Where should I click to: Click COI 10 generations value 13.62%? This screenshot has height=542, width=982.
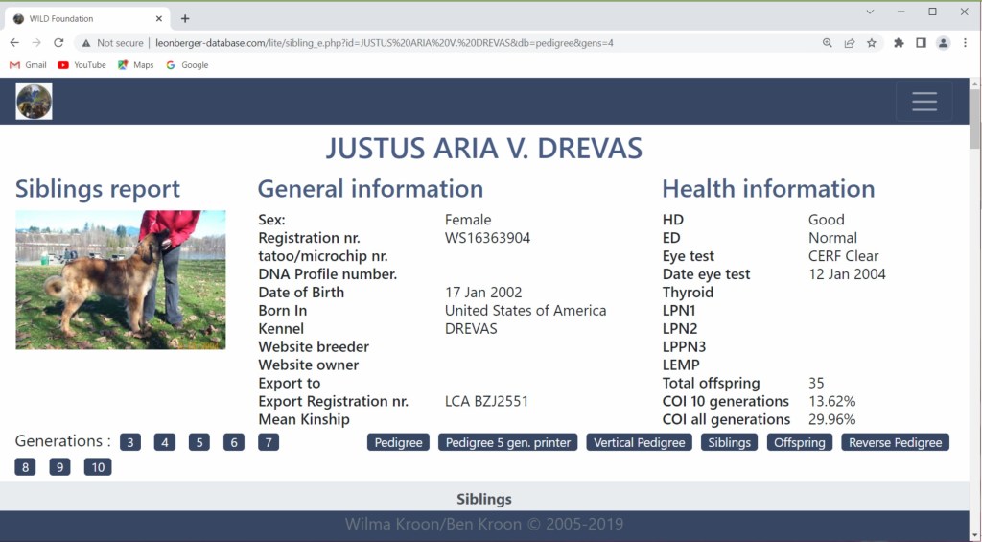tap(831, 402)
